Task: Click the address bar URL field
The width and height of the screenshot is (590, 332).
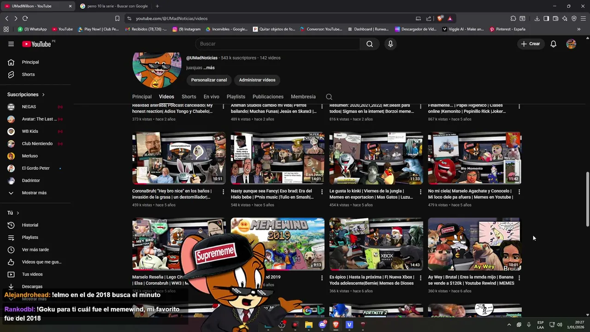Action: tap(272, 18)
